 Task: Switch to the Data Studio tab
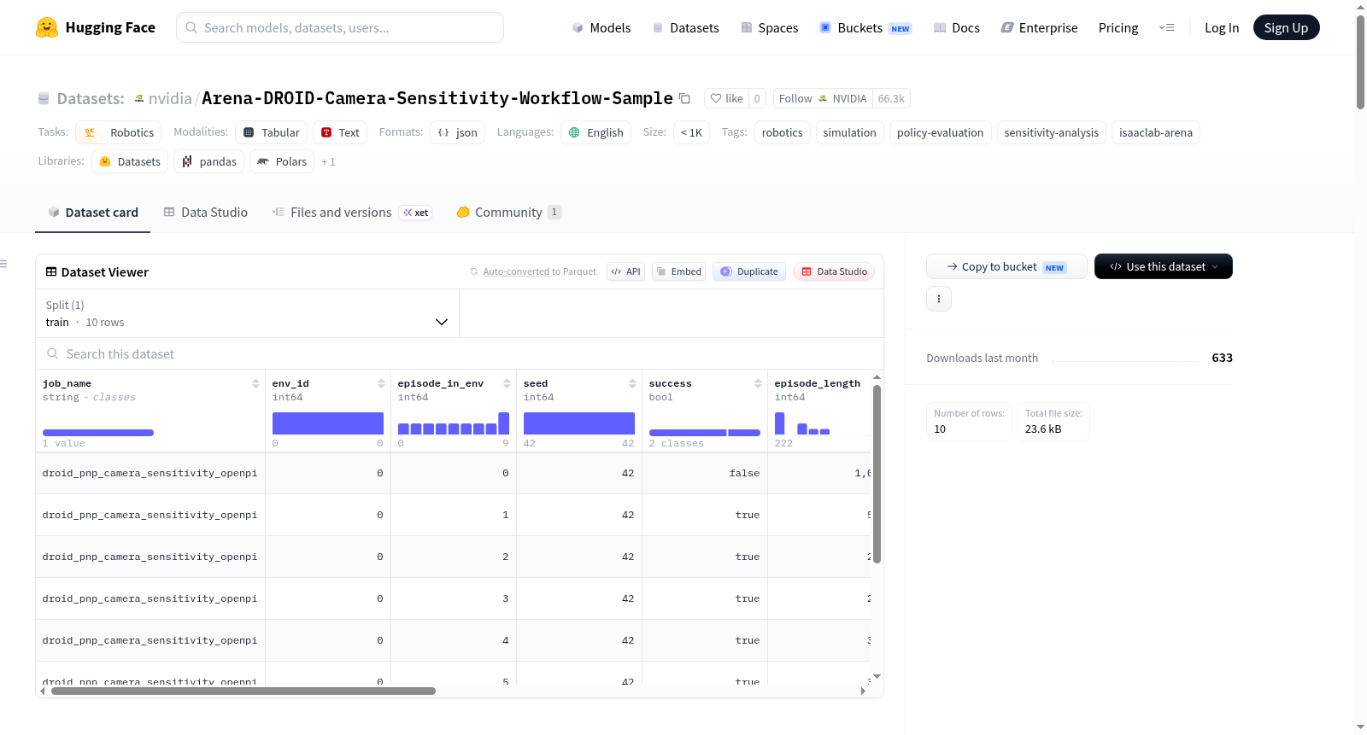click(206, 212)
